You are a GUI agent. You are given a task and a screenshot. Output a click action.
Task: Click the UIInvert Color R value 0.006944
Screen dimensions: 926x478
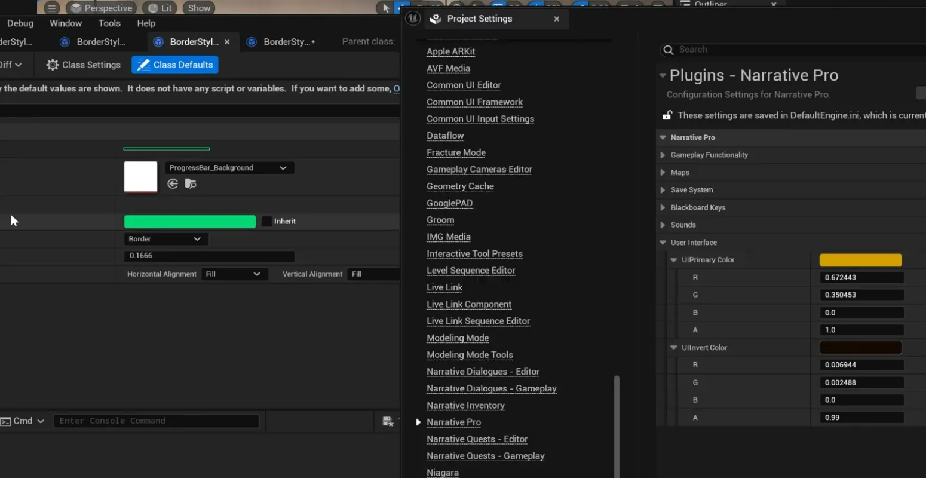pyautogui.click(x=862, y=365)
